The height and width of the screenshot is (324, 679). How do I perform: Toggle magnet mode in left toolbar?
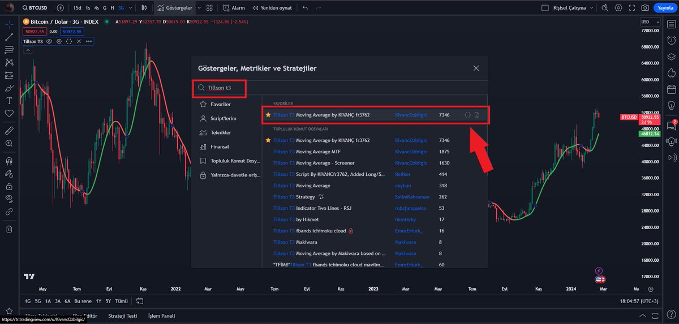click(x=9, y=160)
